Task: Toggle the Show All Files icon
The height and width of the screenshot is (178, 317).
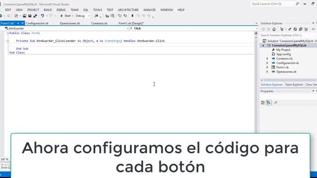Action: (306, 30)
